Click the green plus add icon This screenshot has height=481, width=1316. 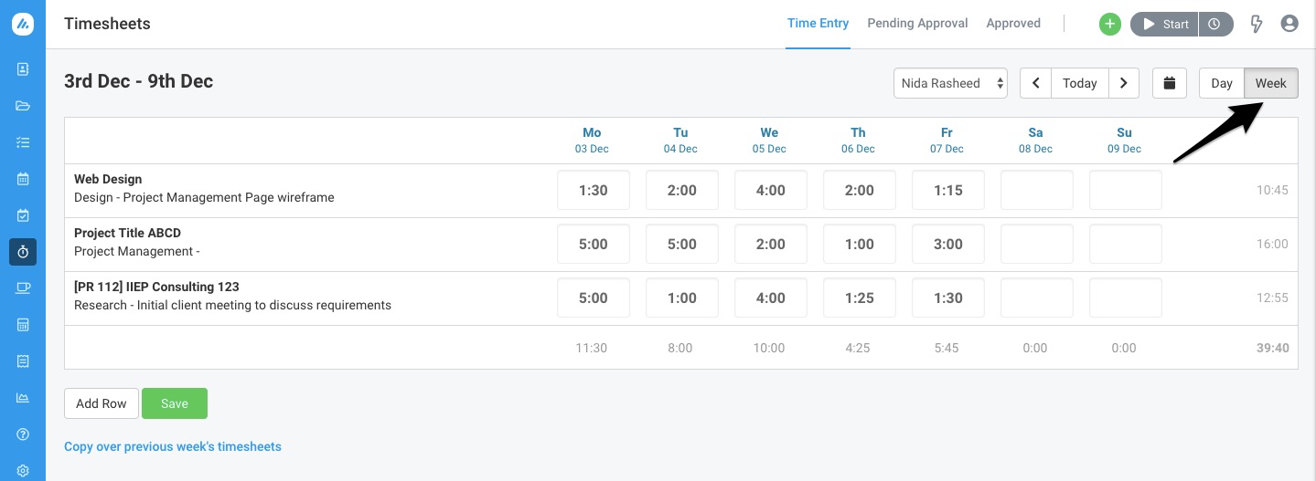pos(1109,25)
